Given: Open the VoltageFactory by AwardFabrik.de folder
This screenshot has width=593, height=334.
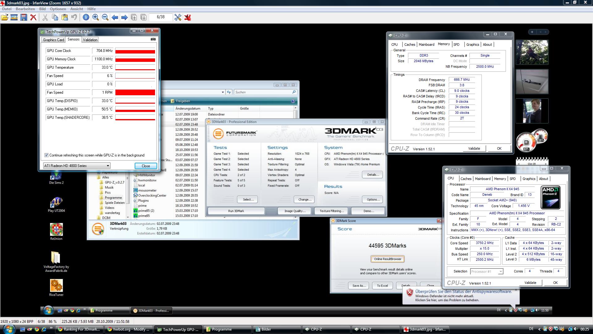Looking at the screenshot, I should click(x=56, y=262).
